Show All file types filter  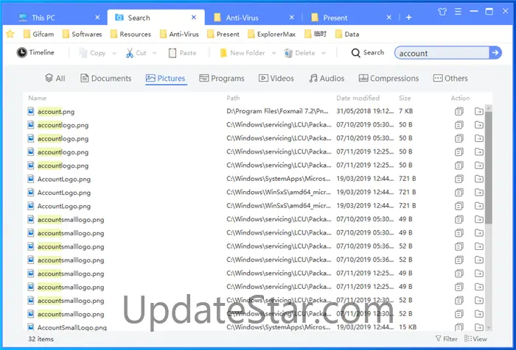pyautogui.click(x=55, y=79)
